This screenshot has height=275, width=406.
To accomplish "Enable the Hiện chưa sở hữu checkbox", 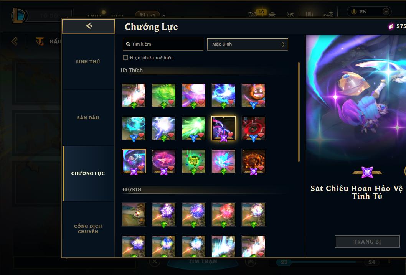I will tap(125, 58).
